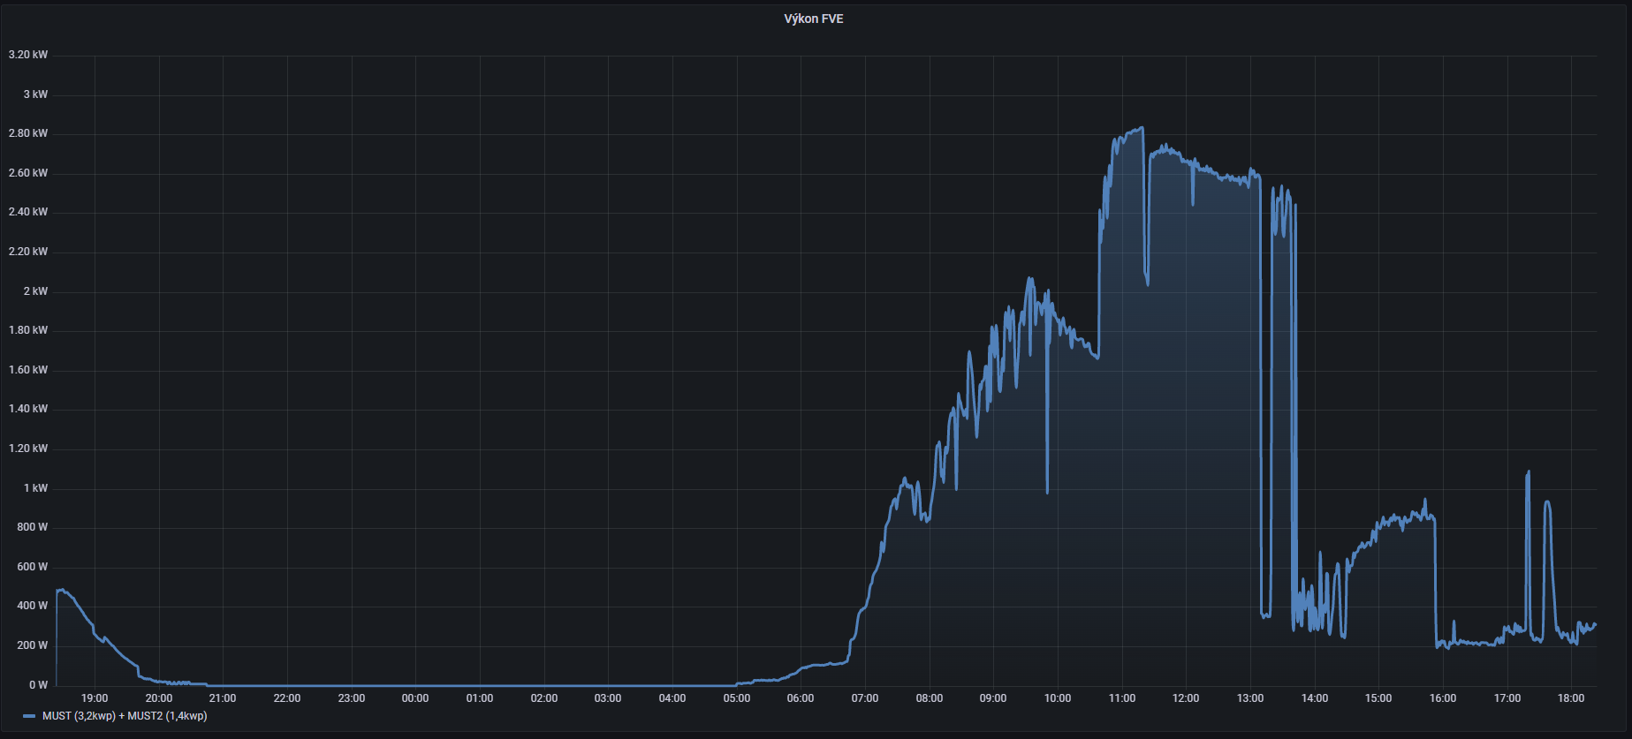Image resolution: width=1632 pixels, height=739 pixels.
Task: Click the 06:00 time axis label
Action: click(x=801, y=698)
